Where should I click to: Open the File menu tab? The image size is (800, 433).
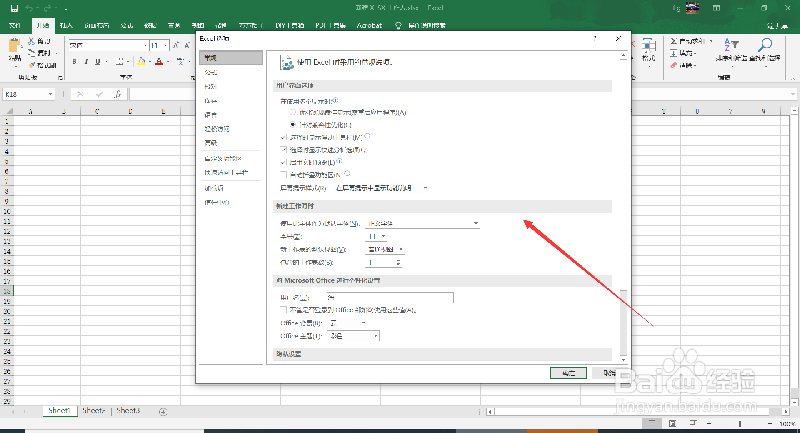coord(15,25)
